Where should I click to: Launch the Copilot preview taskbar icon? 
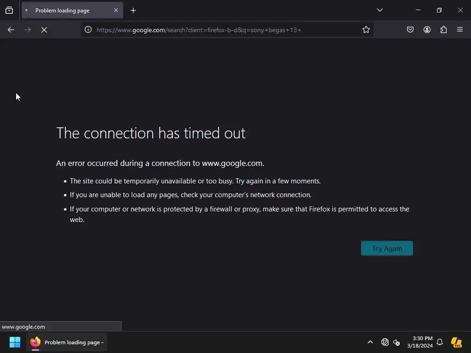click(x=456, y=342)
